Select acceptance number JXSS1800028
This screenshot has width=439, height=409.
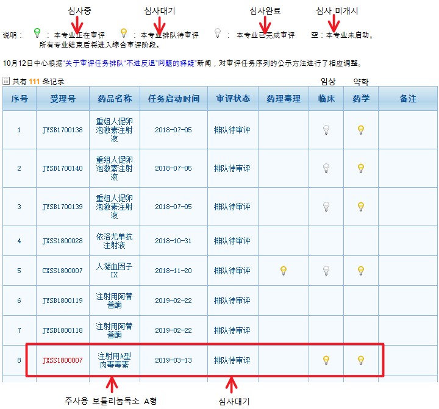(x=62, y=241)
